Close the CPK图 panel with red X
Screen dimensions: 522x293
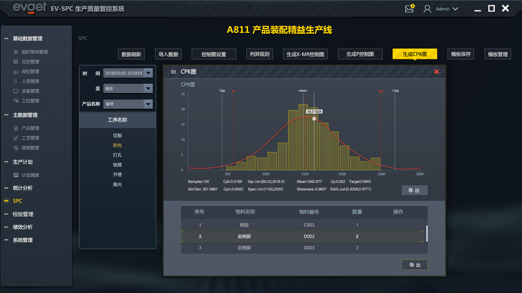[x=436, y=72]
